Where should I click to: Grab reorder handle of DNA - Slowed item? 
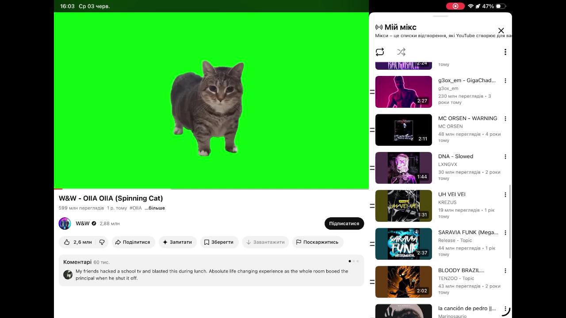[372, 168]
